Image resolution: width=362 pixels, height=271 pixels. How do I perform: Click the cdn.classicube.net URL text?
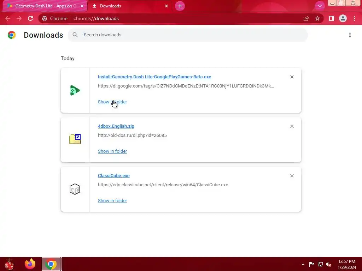163,185
